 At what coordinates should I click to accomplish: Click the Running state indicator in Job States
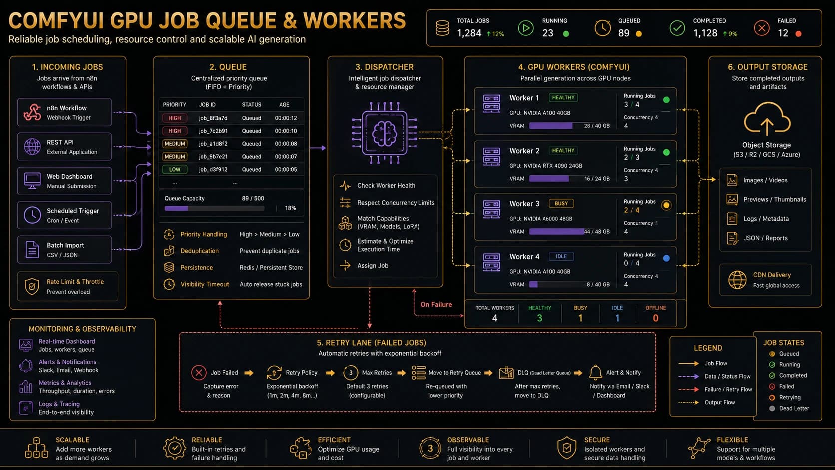point(772,365)
